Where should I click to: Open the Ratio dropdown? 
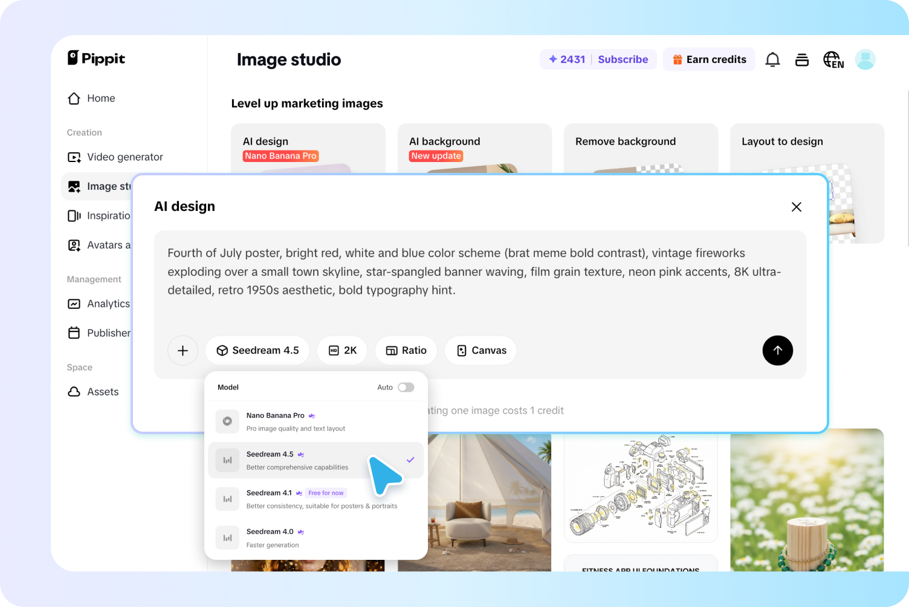(406, 351)
